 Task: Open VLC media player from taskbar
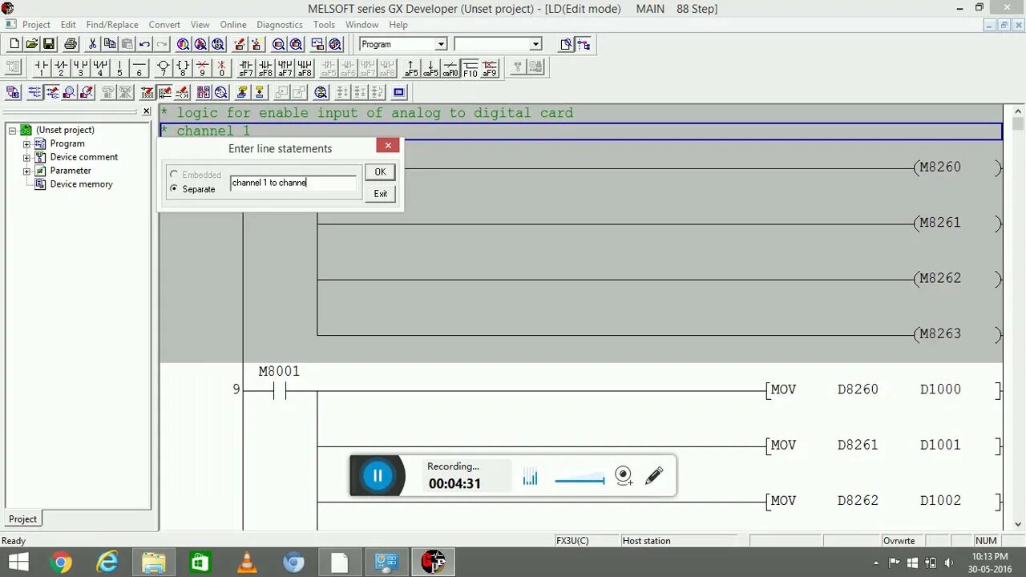[247, 563]
